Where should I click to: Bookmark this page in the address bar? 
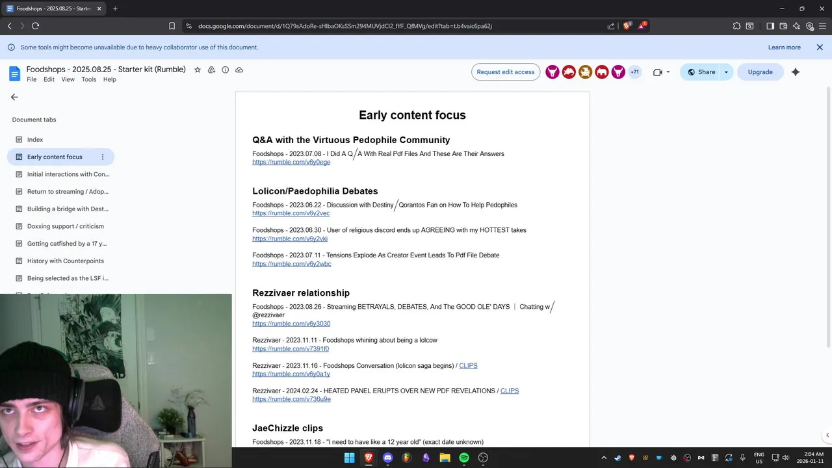click(172, 26)
